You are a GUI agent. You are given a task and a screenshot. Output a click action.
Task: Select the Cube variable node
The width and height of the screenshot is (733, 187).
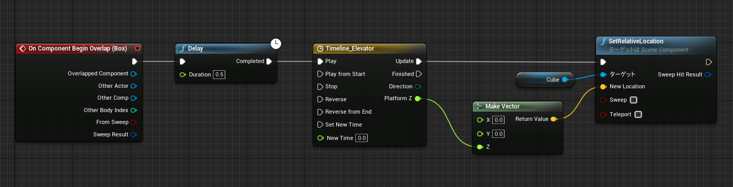[545, 80]
